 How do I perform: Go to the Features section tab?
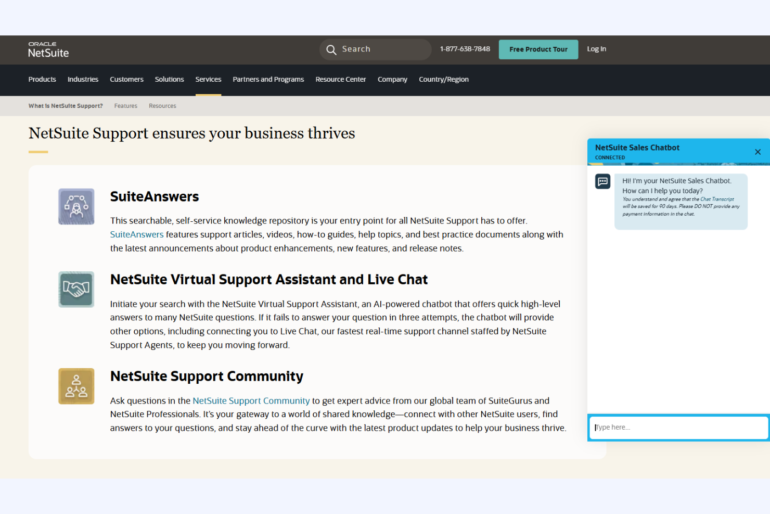(126, 106)
